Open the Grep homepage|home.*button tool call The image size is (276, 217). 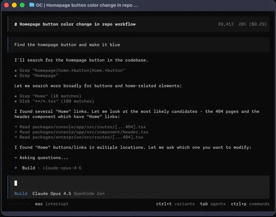(70, 70)
